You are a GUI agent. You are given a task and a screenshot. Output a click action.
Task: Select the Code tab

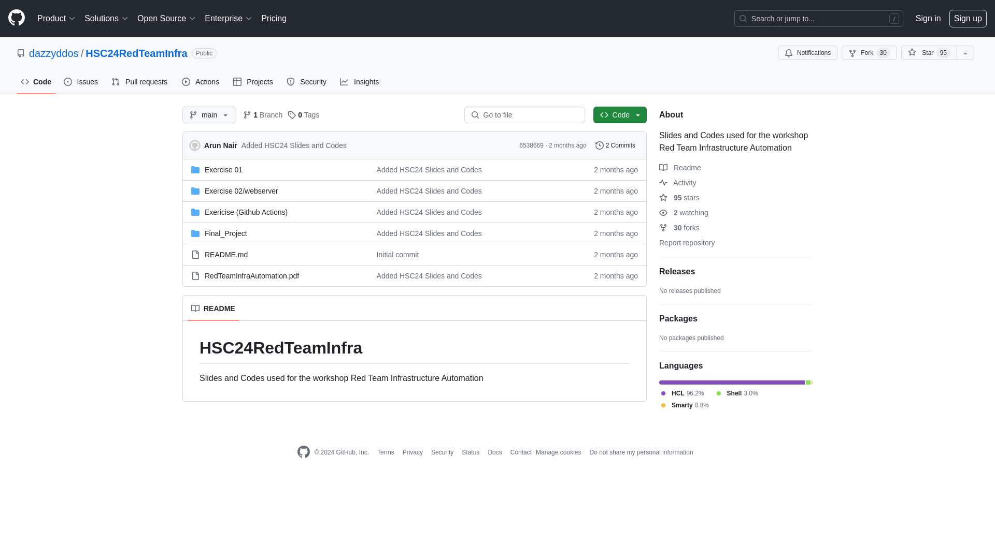[36, 82]
